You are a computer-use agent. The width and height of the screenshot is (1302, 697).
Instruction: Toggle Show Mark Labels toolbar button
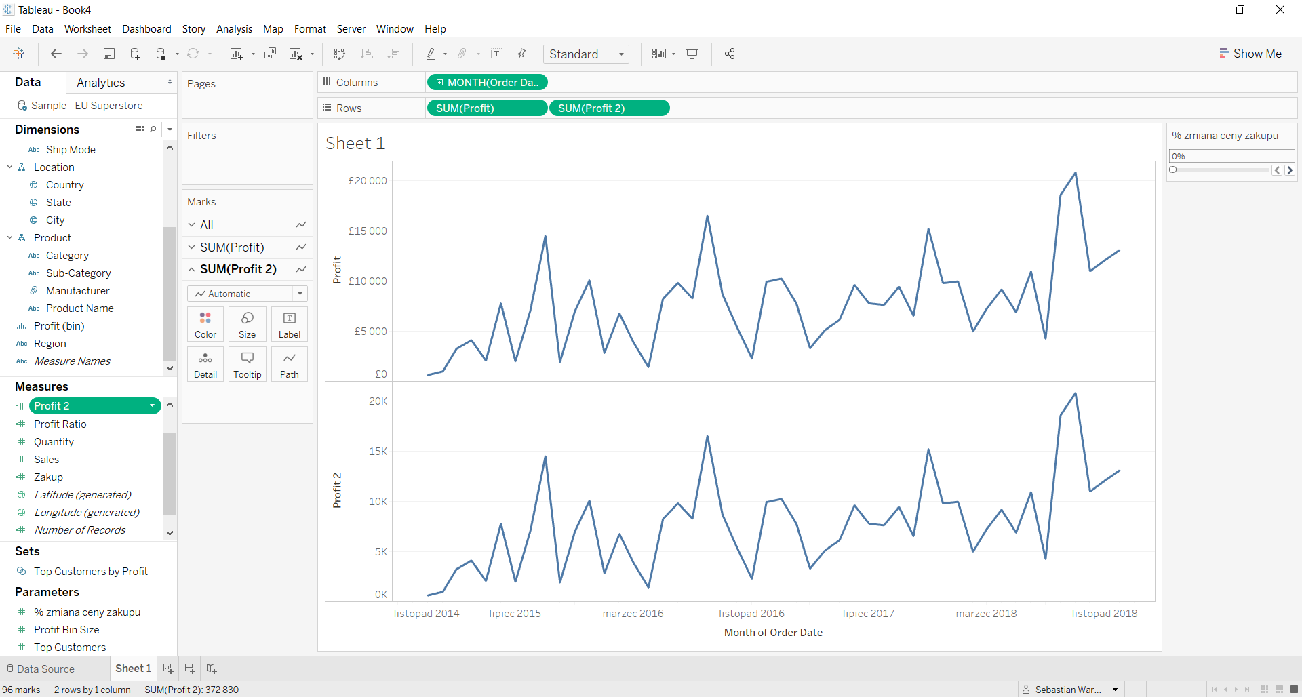[x=496, y=54]
